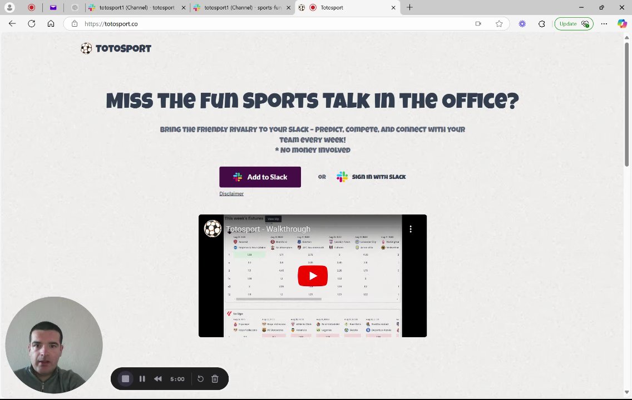
Task: Click the address bar URL totosport.co
Action: point(111,24)
